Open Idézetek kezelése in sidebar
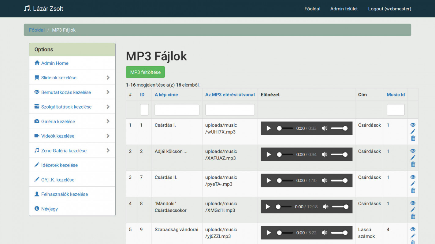 tap(59, 165)
